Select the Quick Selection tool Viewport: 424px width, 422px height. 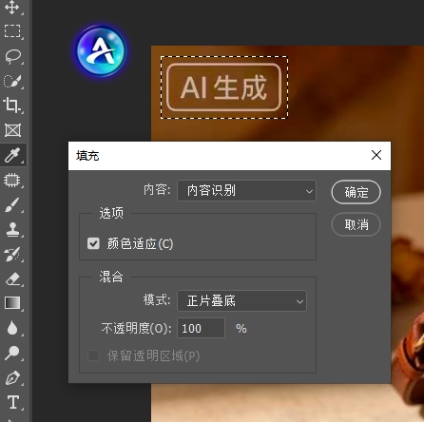click(x=12, y=81)
